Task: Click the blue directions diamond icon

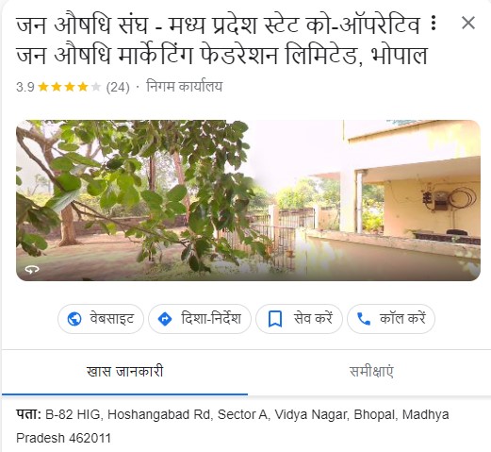Action: tap(165, 319)
